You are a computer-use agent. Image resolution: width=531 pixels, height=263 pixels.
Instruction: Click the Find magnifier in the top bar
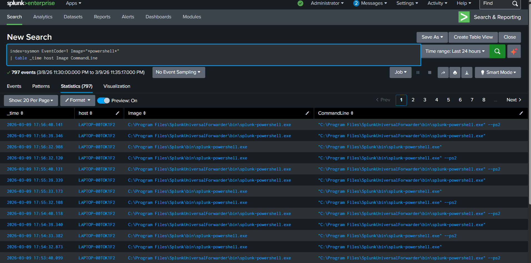pos(515,4)
